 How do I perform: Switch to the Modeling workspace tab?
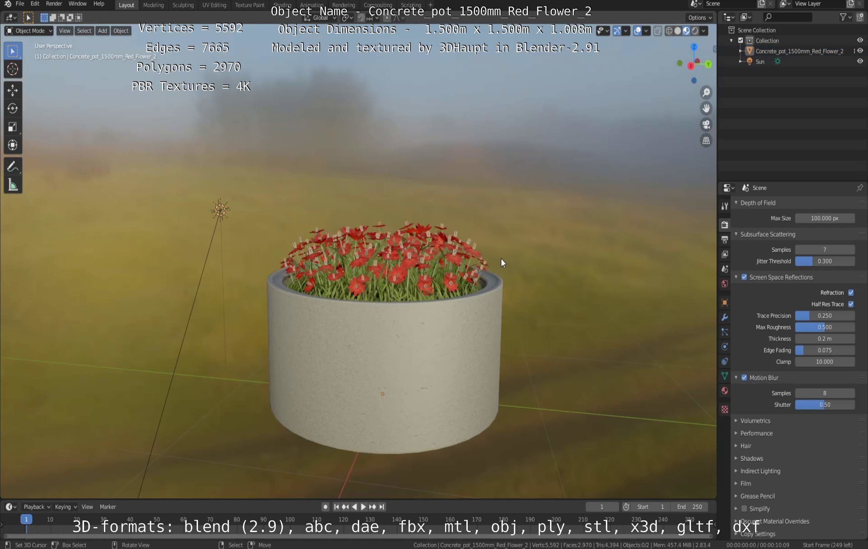(x=153, y=5)
